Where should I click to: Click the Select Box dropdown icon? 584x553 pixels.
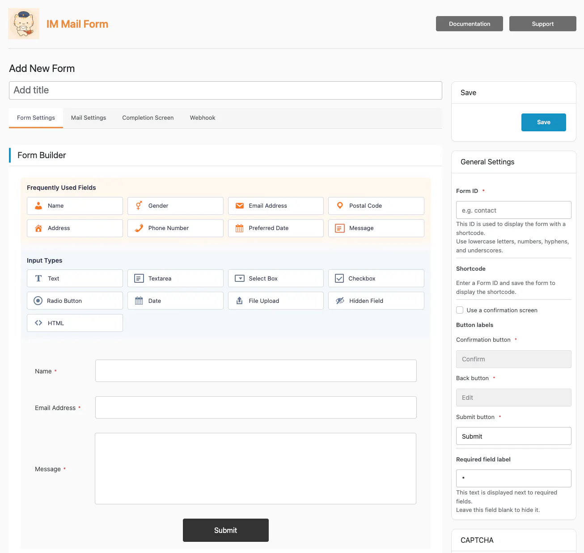pos(240,278)
